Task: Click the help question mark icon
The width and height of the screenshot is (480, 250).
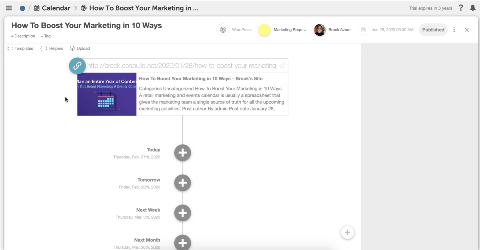Action: coord(461,8)
